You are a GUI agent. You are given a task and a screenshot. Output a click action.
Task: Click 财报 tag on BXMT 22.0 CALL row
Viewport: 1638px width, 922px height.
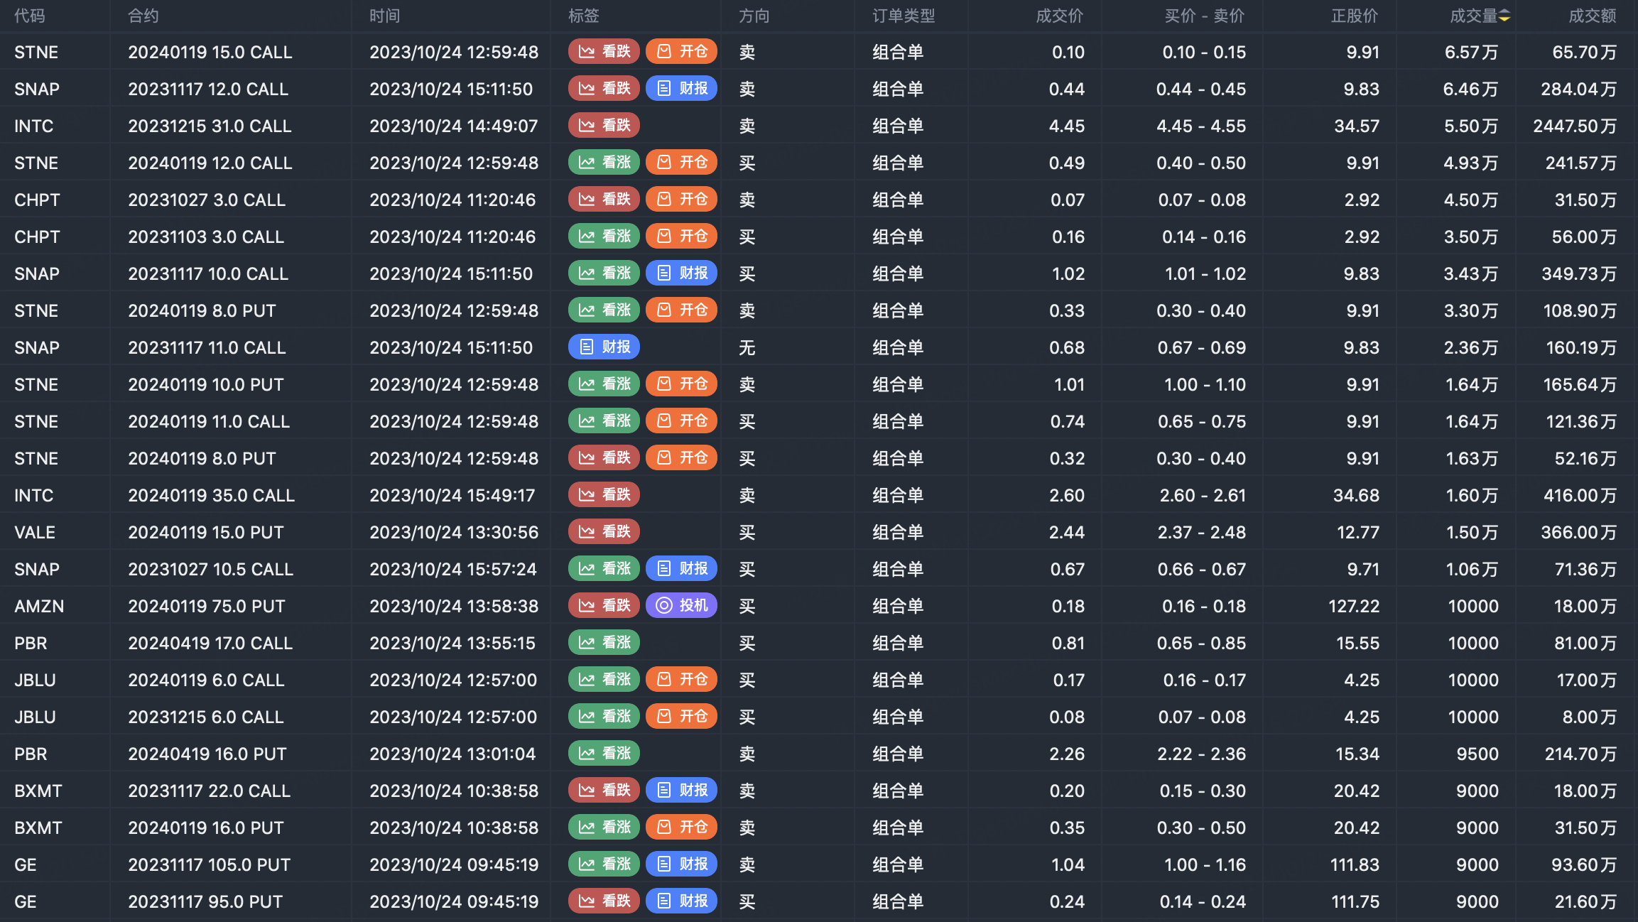point(682,790)
